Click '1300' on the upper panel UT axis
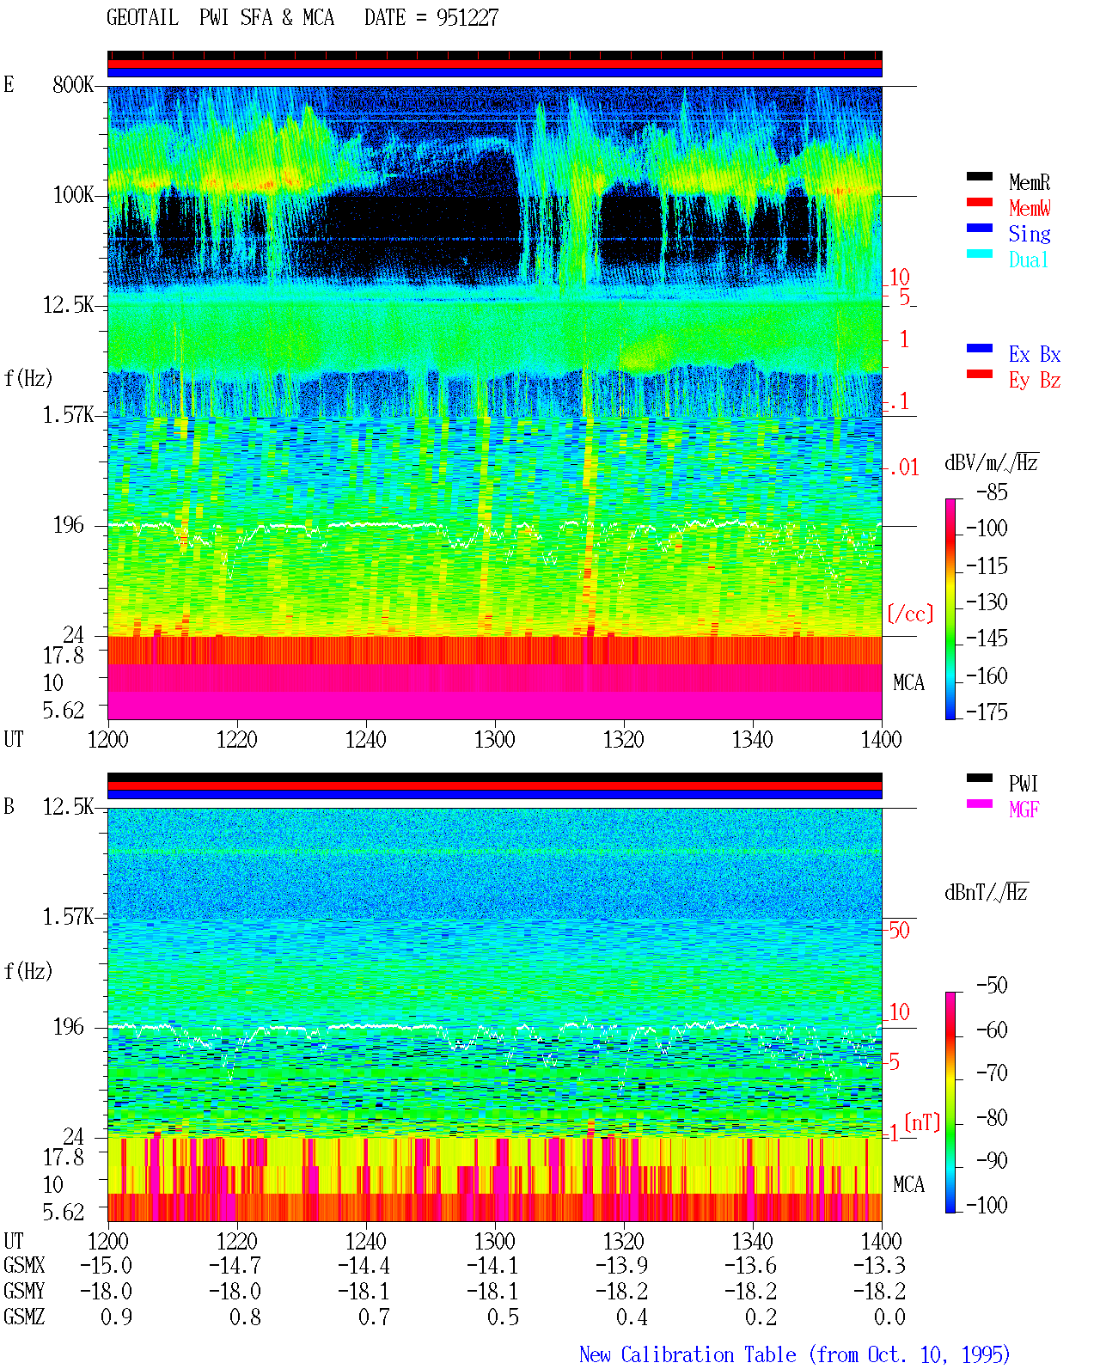Screen dimensions: 1100x1369 point(495,739)
